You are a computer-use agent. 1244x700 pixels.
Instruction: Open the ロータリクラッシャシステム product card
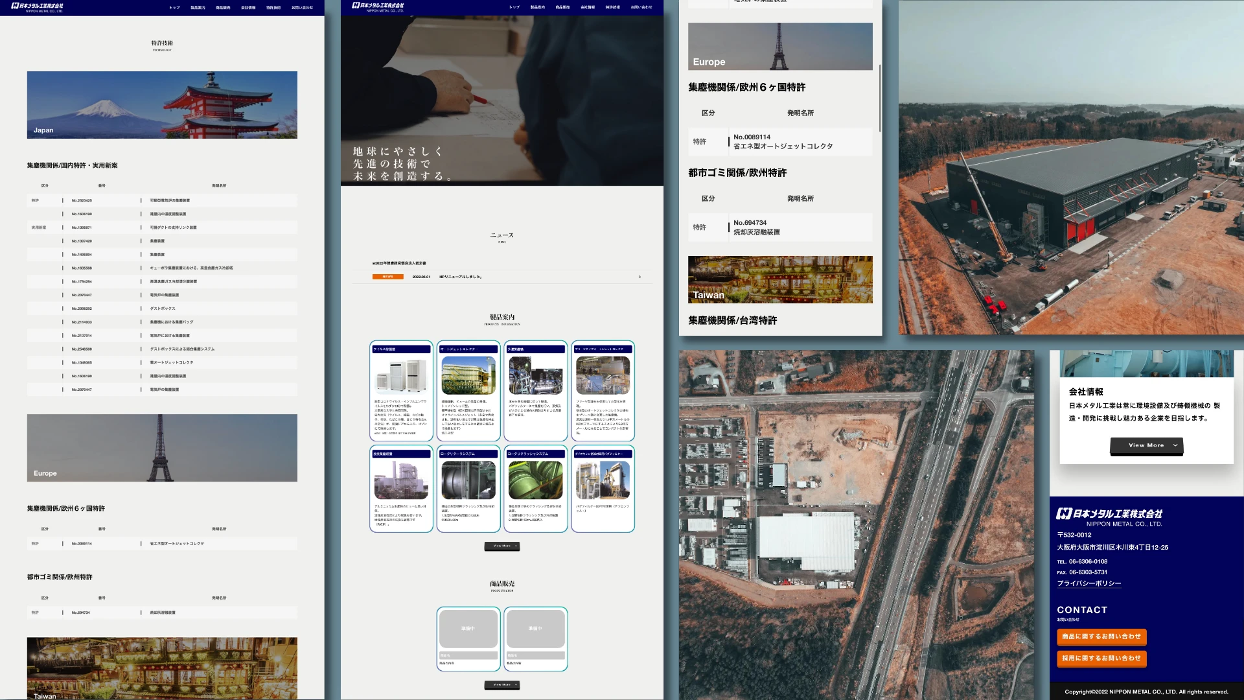click(536, 489)
